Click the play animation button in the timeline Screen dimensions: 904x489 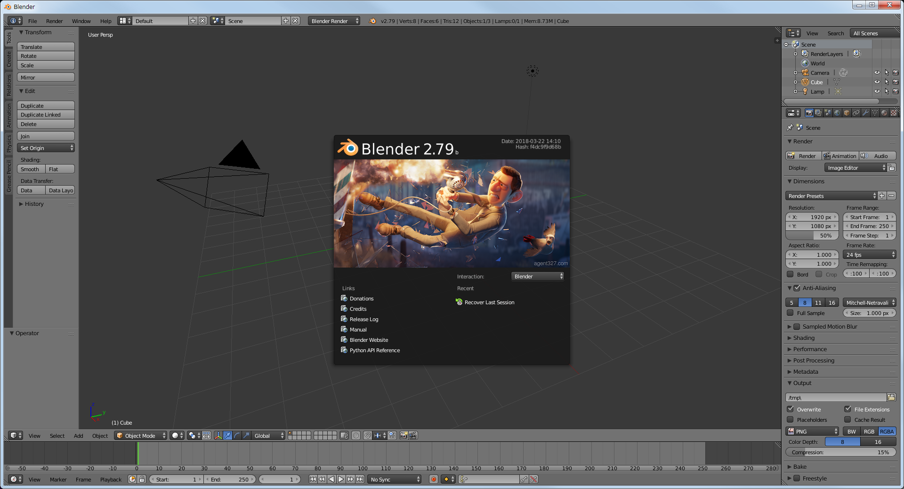pos(341,479)
